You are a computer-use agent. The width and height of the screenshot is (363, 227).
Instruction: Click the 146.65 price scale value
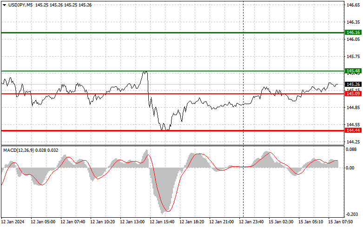click(353, 5)
